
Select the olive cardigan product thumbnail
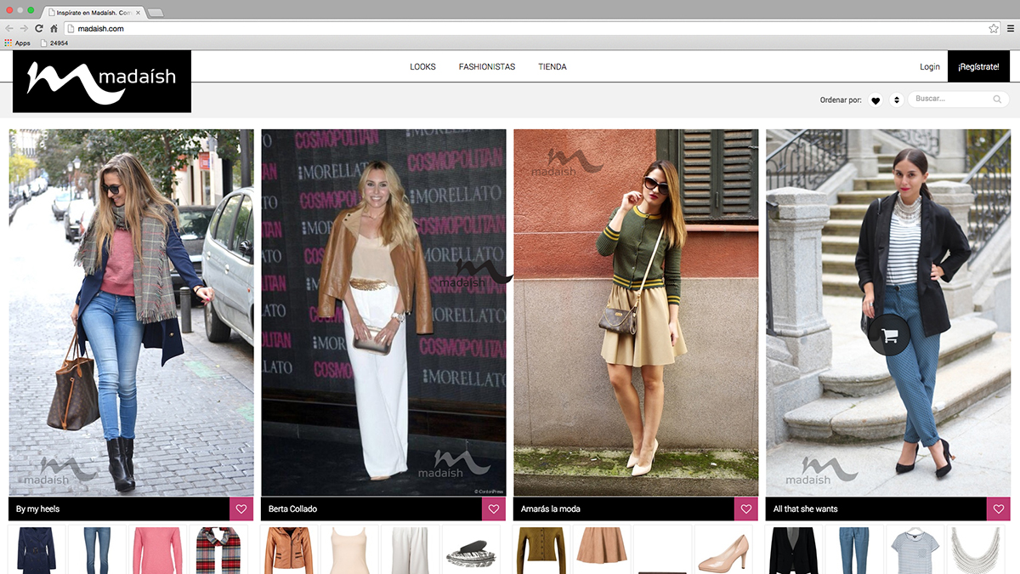[x=541, y=549]
